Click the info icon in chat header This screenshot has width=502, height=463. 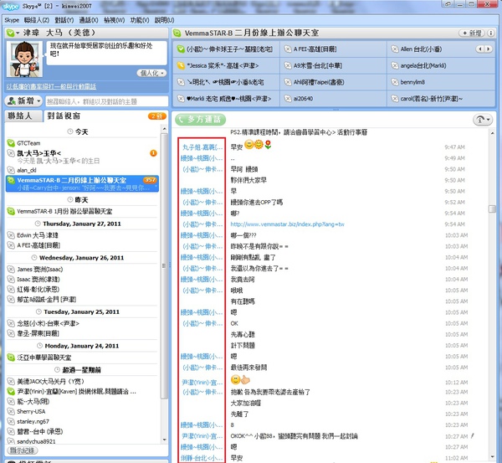(491, 33)
